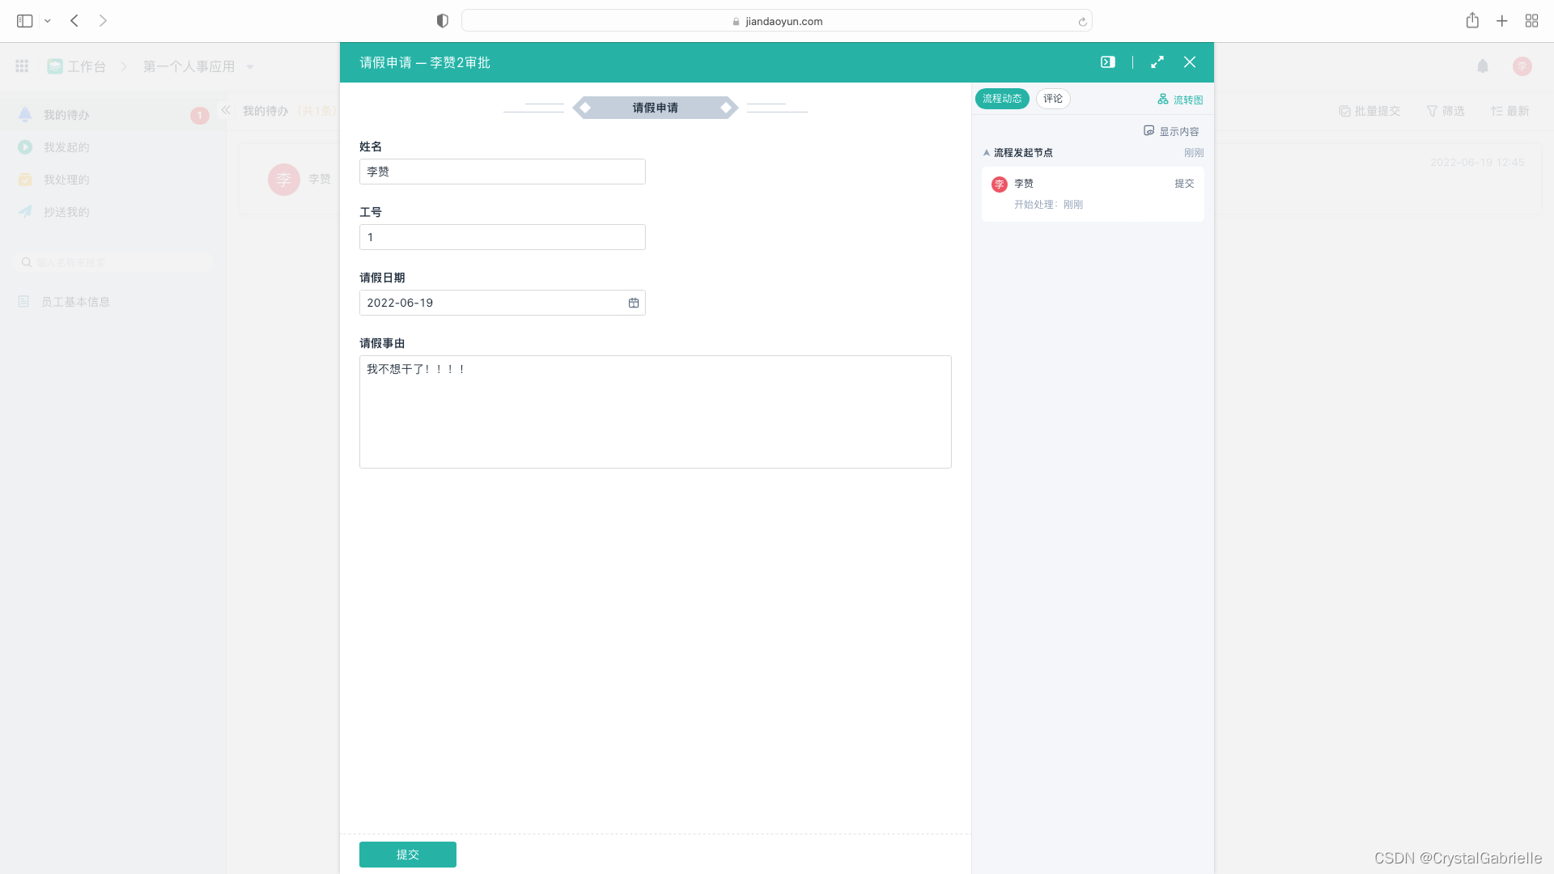Viewport: 1554px width, 874px height.
Task: Click the 提交 submit button
Action: [407, 855]
